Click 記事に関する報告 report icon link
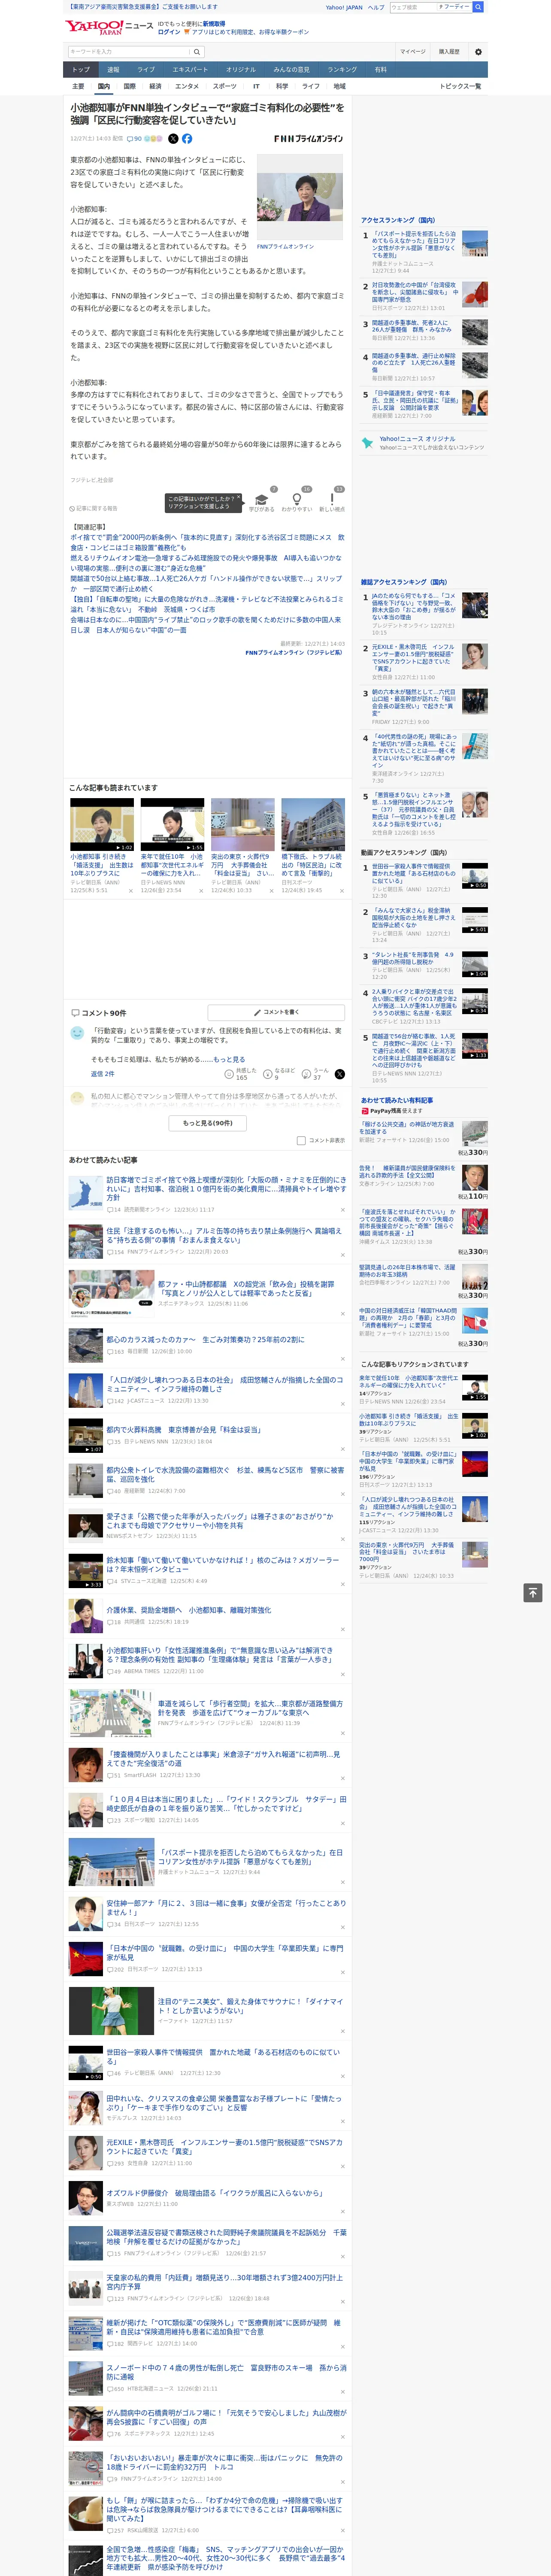 (93, 509)
